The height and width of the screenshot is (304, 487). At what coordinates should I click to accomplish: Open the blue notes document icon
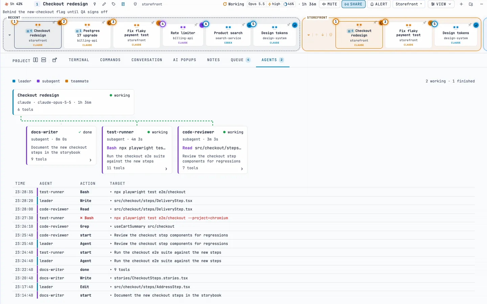click(123, 4)
